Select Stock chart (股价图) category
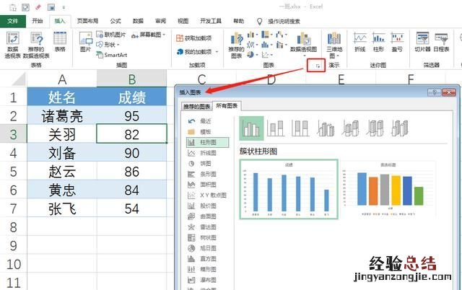This screenshot has width=462, height=290. pos(208,206)
